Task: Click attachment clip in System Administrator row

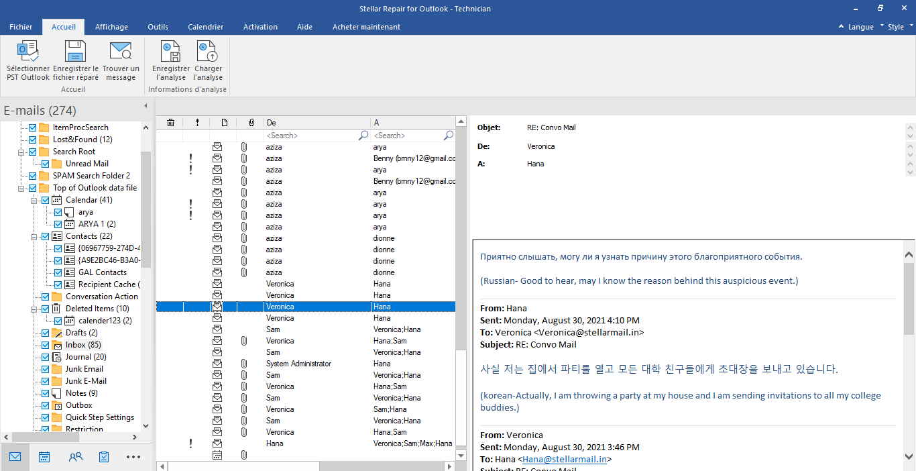Action: pos(244,364)
